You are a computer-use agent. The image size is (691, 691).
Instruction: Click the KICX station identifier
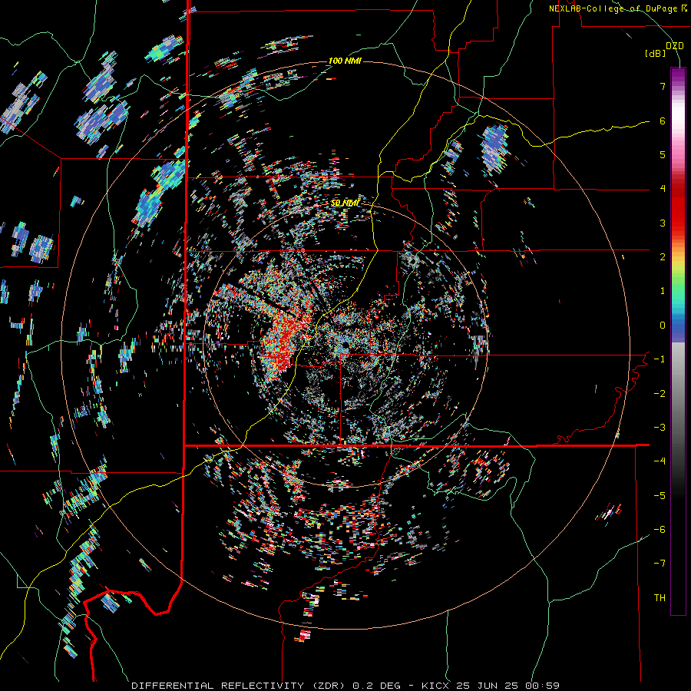436,686
